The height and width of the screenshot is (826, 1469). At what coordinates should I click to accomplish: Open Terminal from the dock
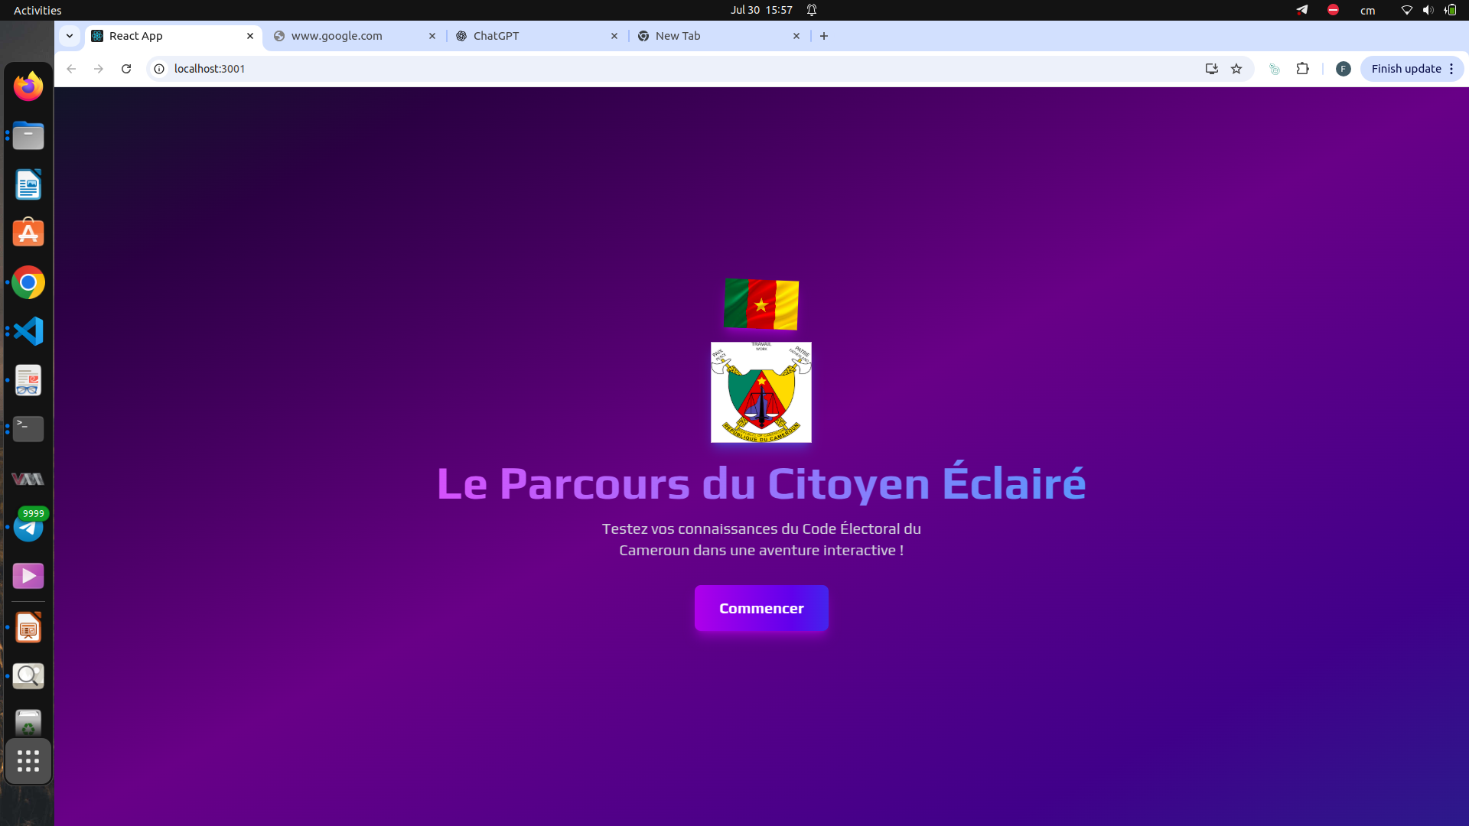(x=28, y=429)
